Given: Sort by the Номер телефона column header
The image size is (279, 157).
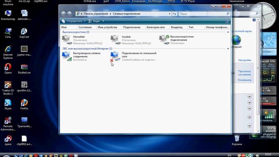Looking at the screenshot, I should pyautogui.click(x=217, y=27).
